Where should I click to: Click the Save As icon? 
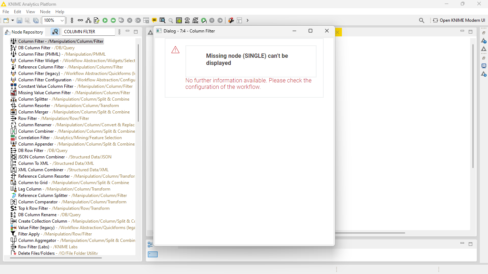tap(28, 20)
